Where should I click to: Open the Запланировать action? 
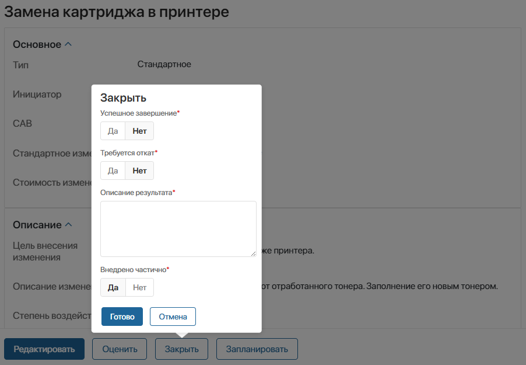pos(257,349)
